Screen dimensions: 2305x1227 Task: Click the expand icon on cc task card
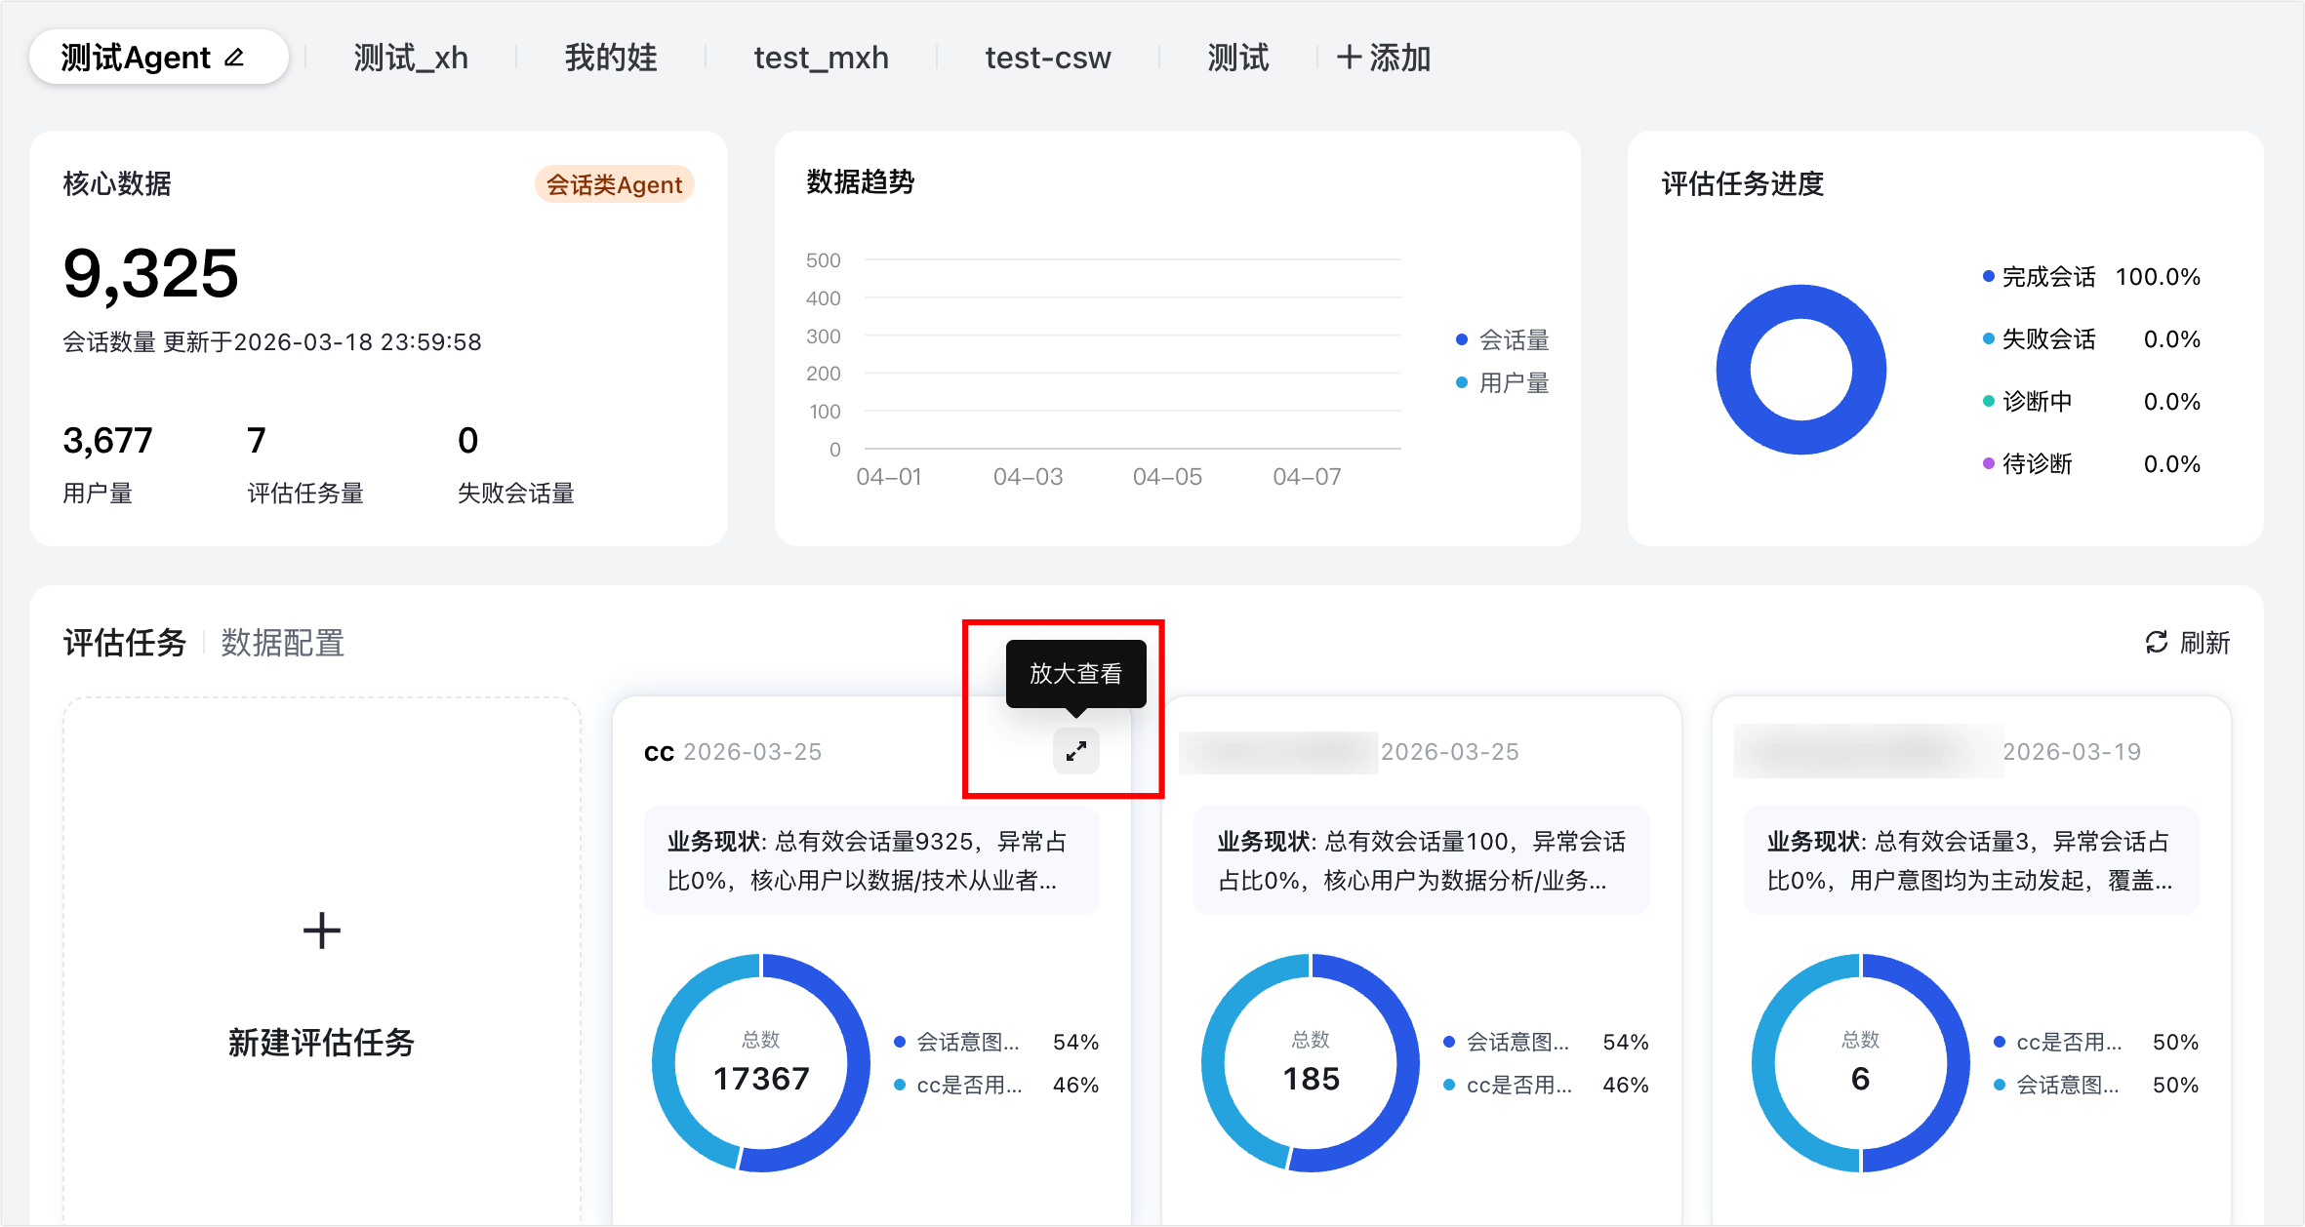[1075, 751]
